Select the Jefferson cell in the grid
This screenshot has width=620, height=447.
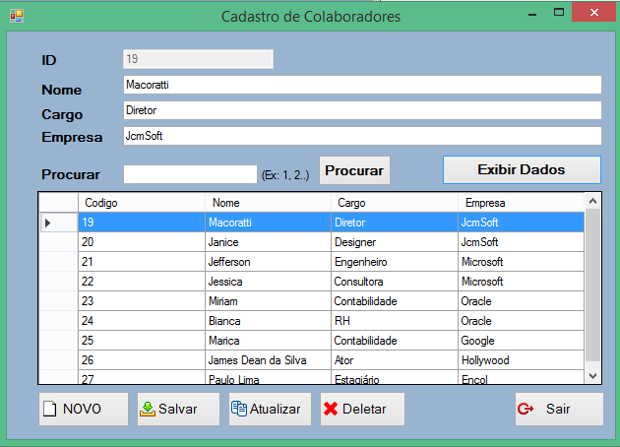(268, 262)
